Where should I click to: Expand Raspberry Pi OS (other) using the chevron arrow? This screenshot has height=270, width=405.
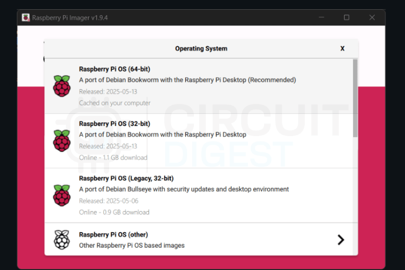(x=341, y=240)
